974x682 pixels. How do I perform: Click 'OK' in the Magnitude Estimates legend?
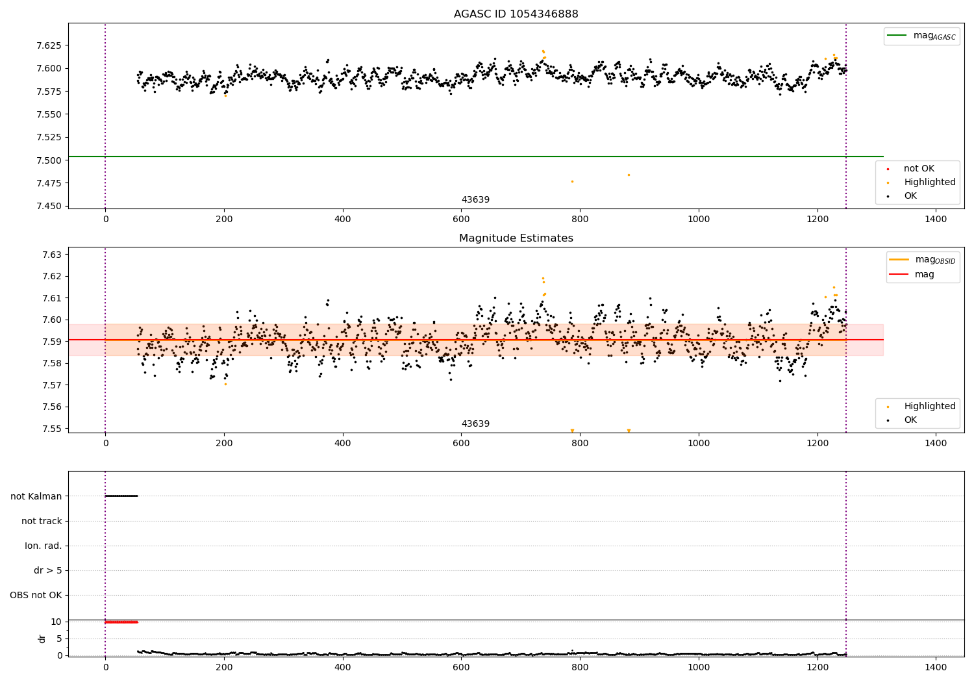(x=910, y=420)
